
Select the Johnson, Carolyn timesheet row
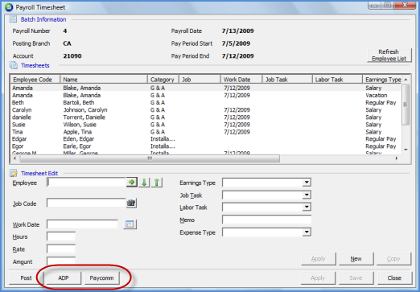(206, 110)
